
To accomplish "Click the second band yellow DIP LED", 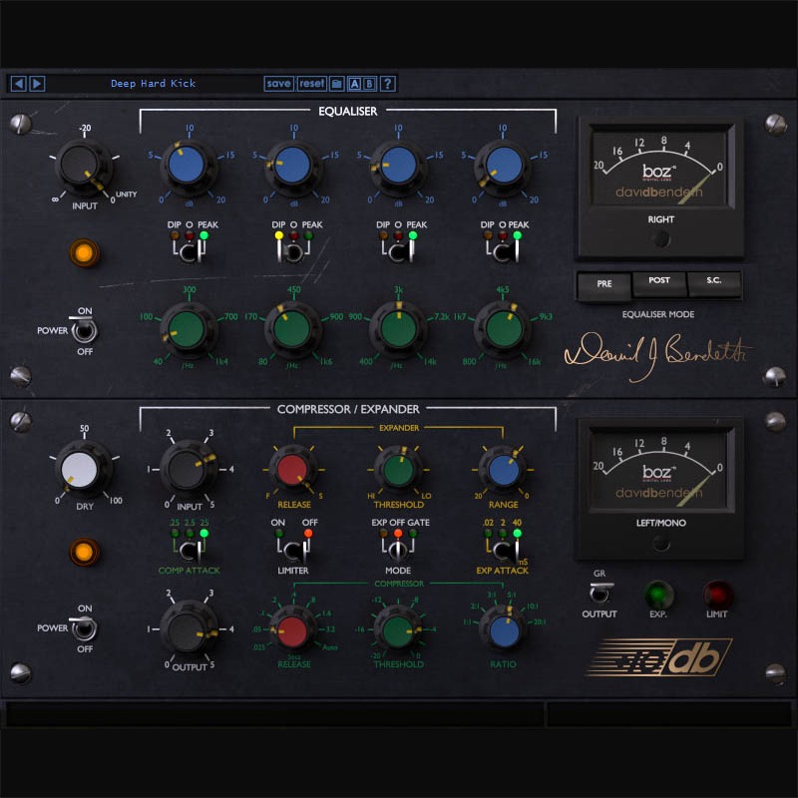I will 279,235.
